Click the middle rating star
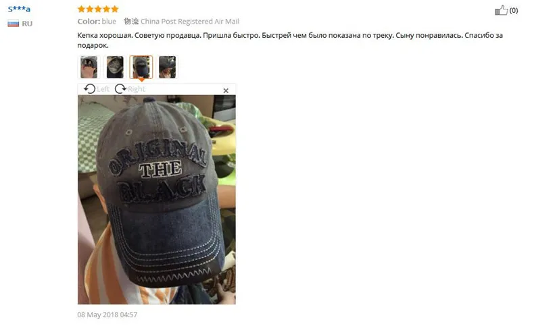Screen dimensions: 534x326 click(x=98, y=9)
